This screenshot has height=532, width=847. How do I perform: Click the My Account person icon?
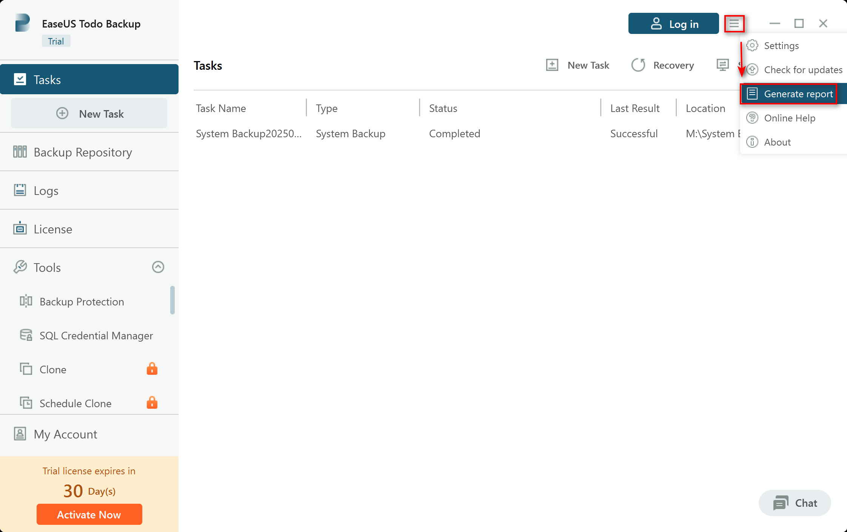tap(20, 434)
